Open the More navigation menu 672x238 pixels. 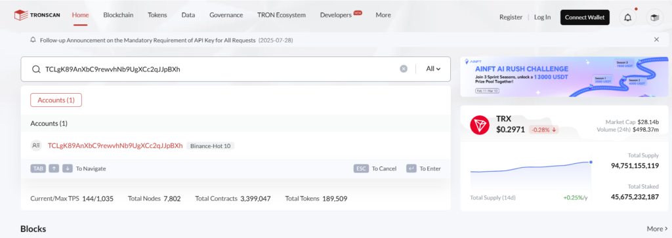click(x=383, y=15)
